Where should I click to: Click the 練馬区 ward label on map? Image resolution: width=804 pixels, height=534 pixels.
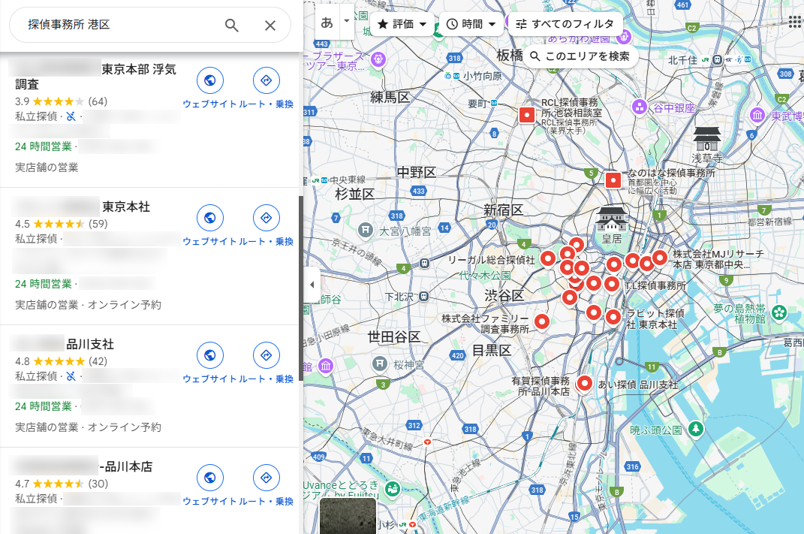pyautogui.click(x=390, y=97)
